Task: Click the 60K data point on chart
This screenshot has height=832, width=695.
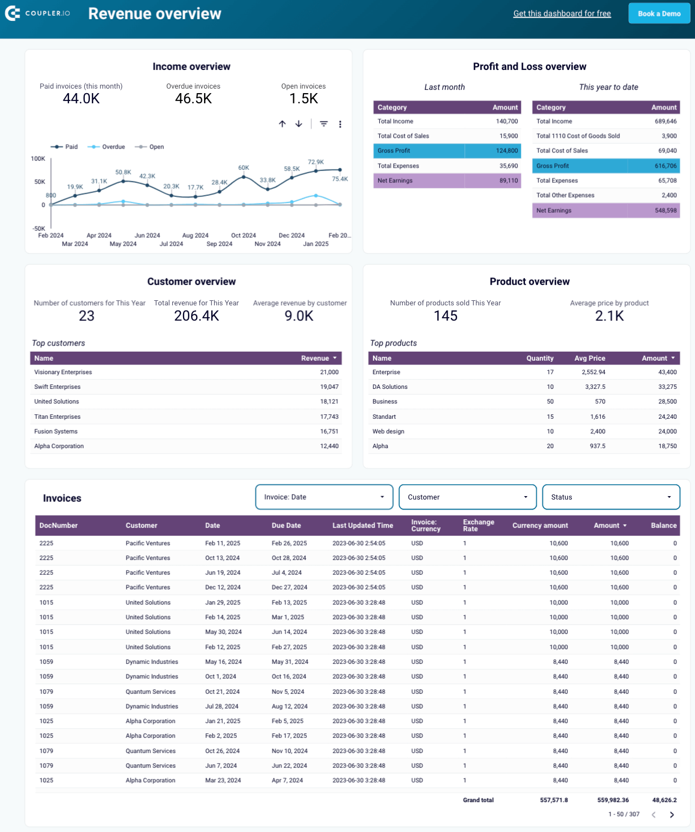Action: click(x=244, y=177)
